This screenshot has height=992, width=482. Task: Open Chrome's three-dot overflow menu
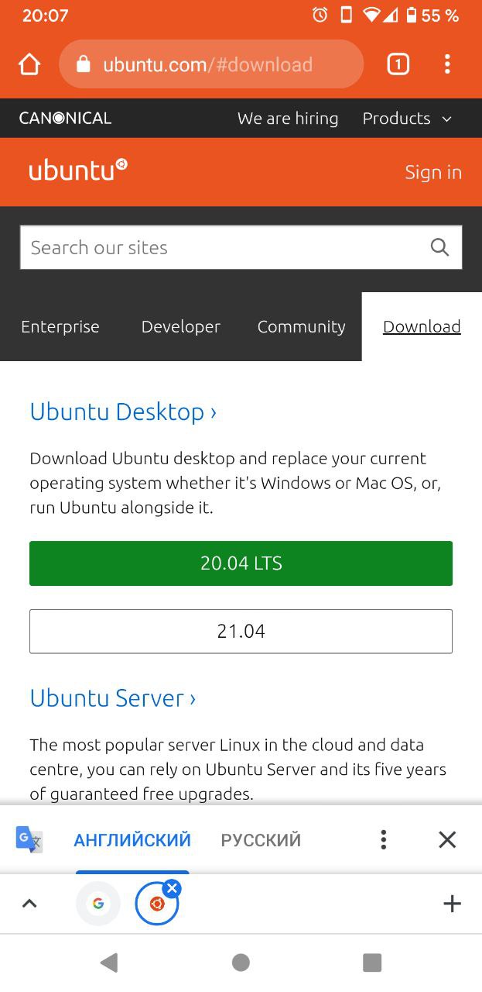pos(447,64)
